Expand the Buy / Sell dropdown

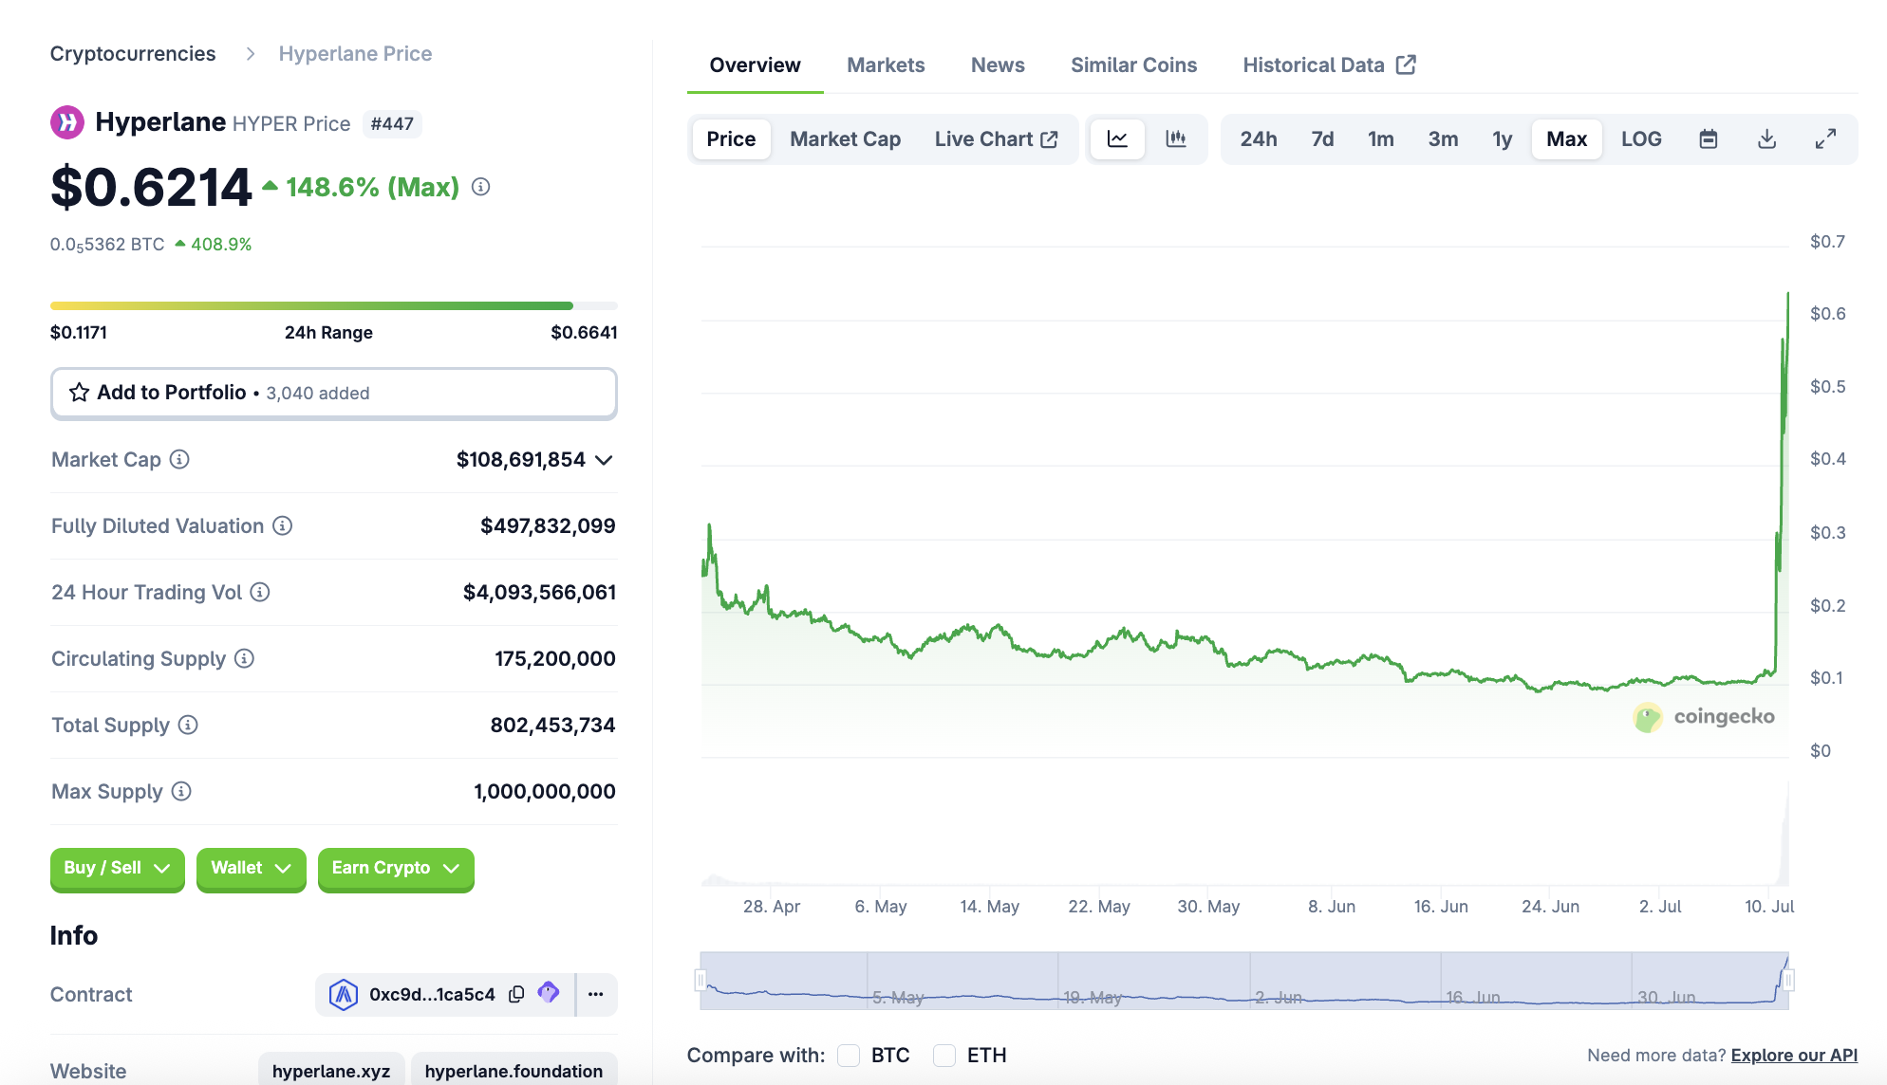click(117, 868)
